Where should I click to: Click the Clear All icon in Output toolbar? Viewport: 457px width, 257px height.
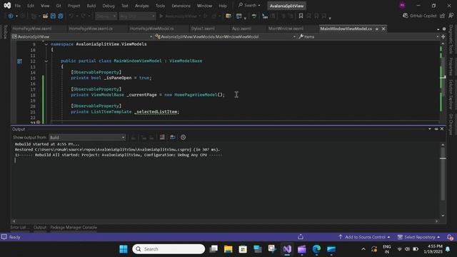pyautogui.click(x=162, y=137)
